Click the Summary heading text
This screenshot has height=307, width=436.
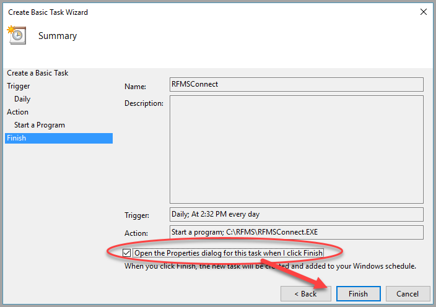coord(58,36)
